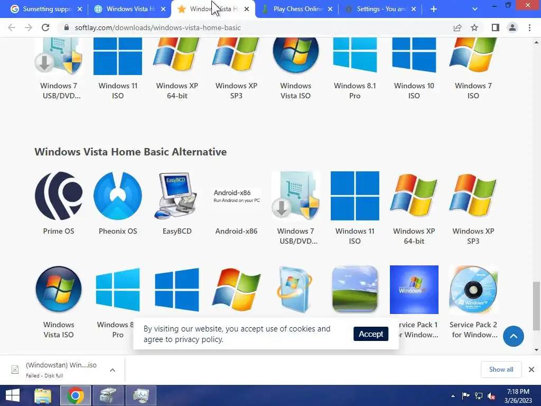Close the downloads bar

[x=531, y=370]
